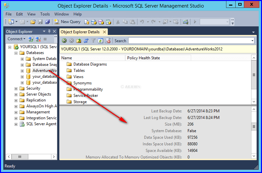The width and height of the screenshot is (262, 173).
Task: Open the Window menu
Action: point(62,14)
